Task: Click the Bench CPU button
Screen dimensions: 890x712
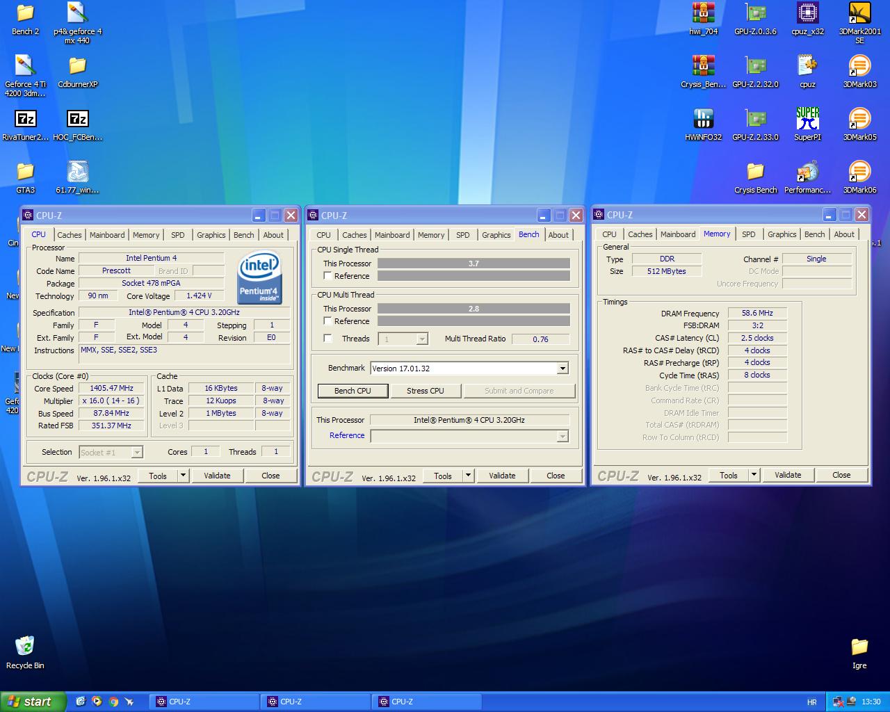Action: tap(353, 391)
